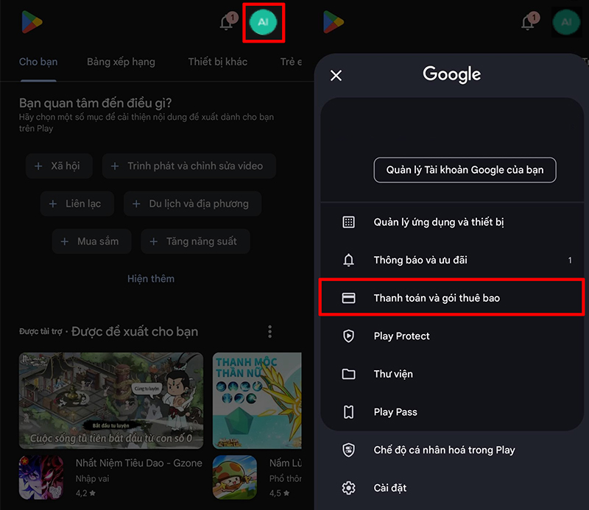Open the Cài đặt gear icon
The height and width of the screenshot is (510, 589).
point(349,488)
